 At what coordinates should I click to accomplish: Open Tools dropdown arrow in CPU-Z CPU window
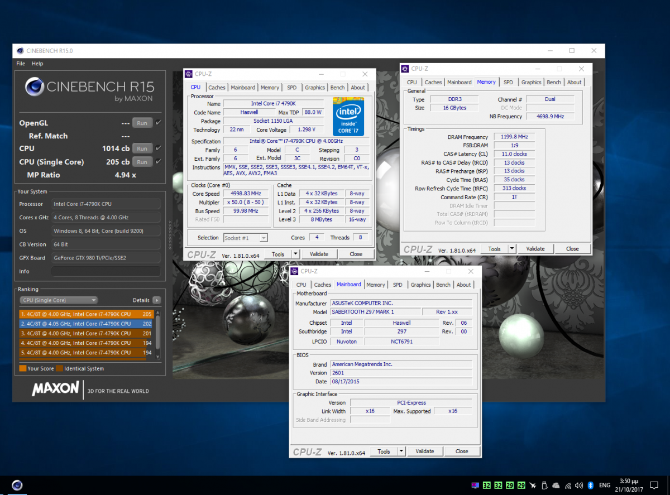tap(295, 254)
